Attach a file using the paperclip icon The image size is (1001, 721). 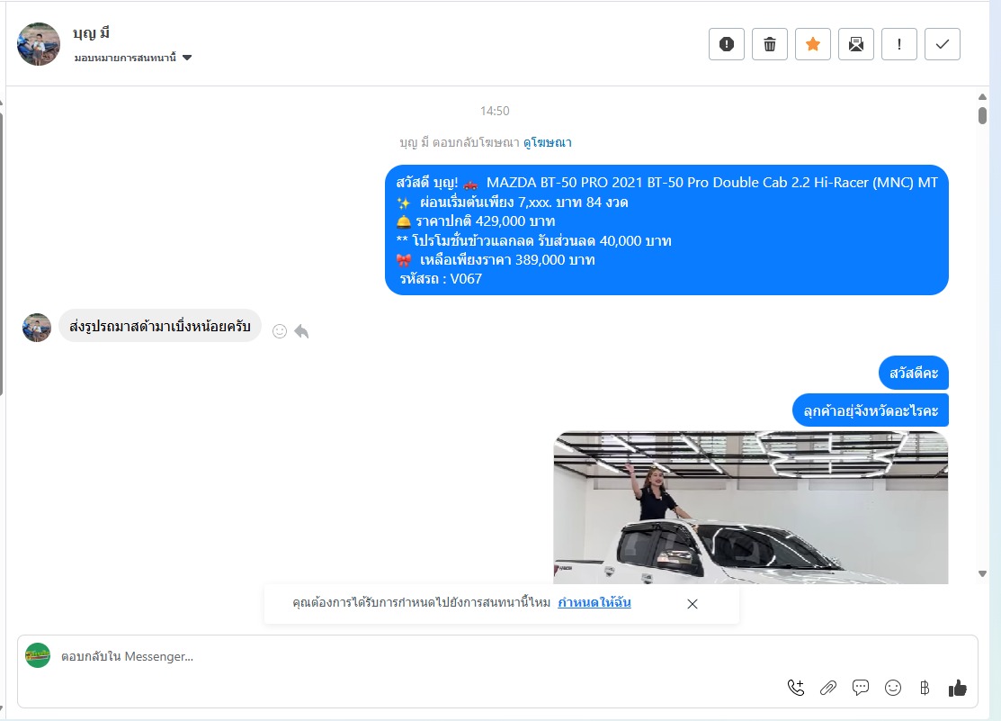click(x=828, y=688)
